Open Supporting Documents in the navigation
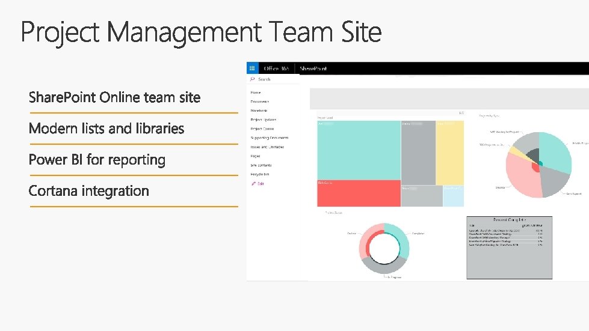 [x=270, y=138]
